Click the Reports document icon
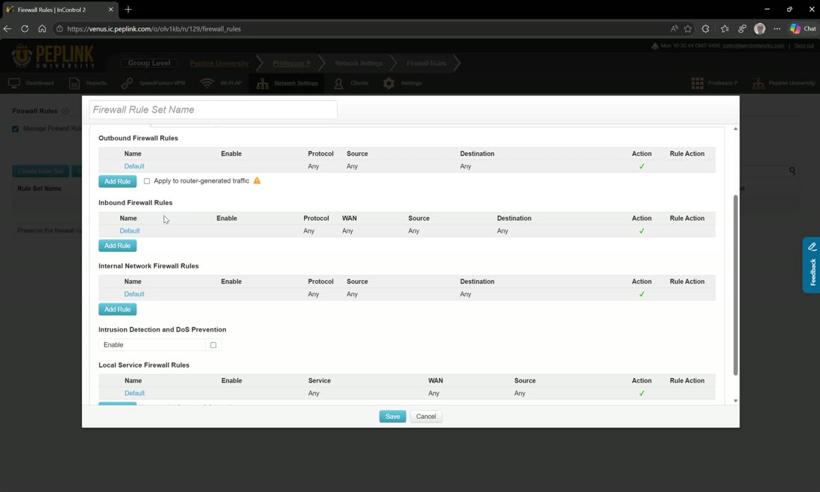Screen dimensions: 820x492 pyautogui.click(x=75, y=83)
